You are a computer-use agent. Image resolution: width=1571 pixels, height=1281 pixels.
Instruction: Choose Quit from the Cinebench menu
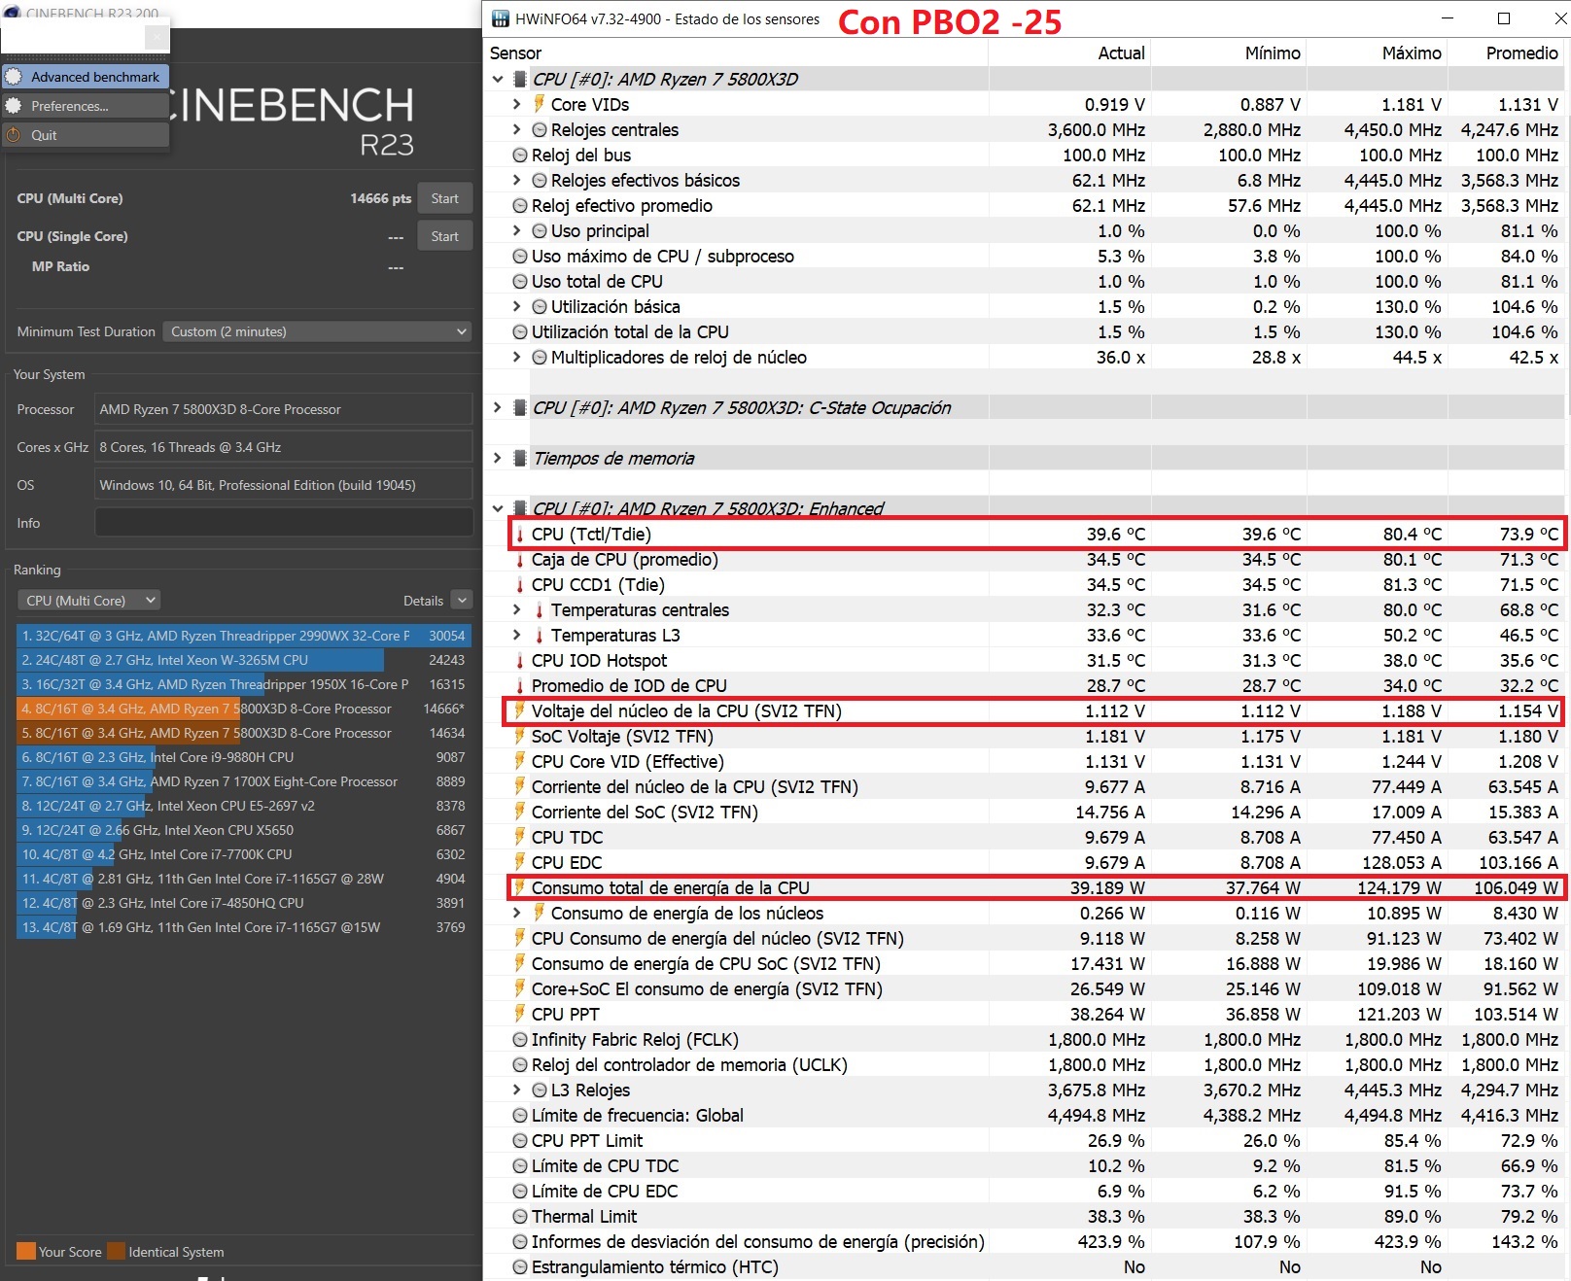(x=86, y=135)
